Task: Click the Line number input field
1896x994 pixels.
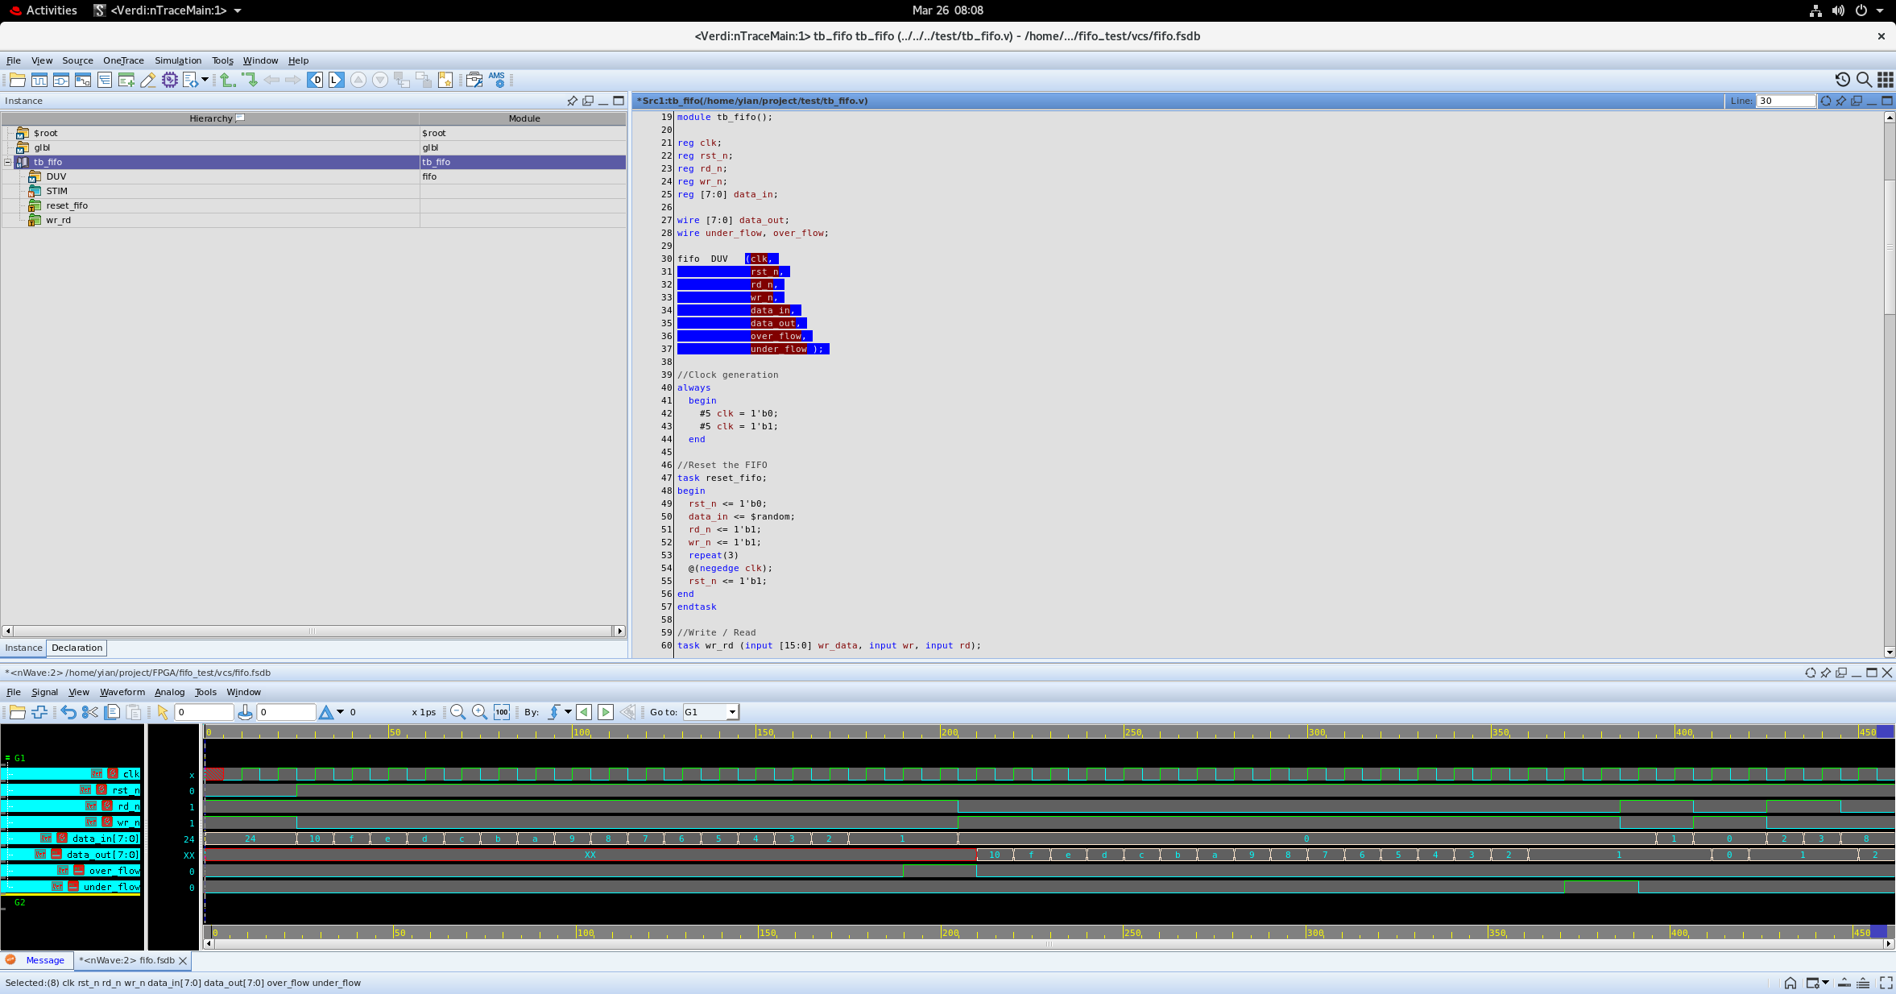Action: pyautogui.click(x=1785, y=101)
